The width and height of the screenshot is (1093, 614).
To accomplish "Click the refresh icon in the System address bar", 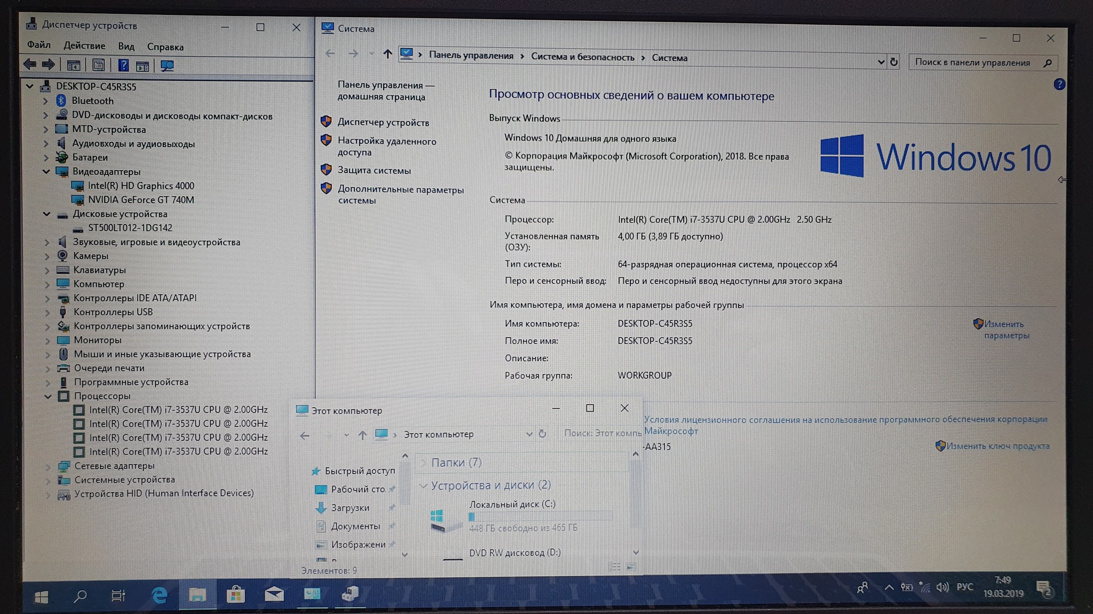I will [894, 62].
